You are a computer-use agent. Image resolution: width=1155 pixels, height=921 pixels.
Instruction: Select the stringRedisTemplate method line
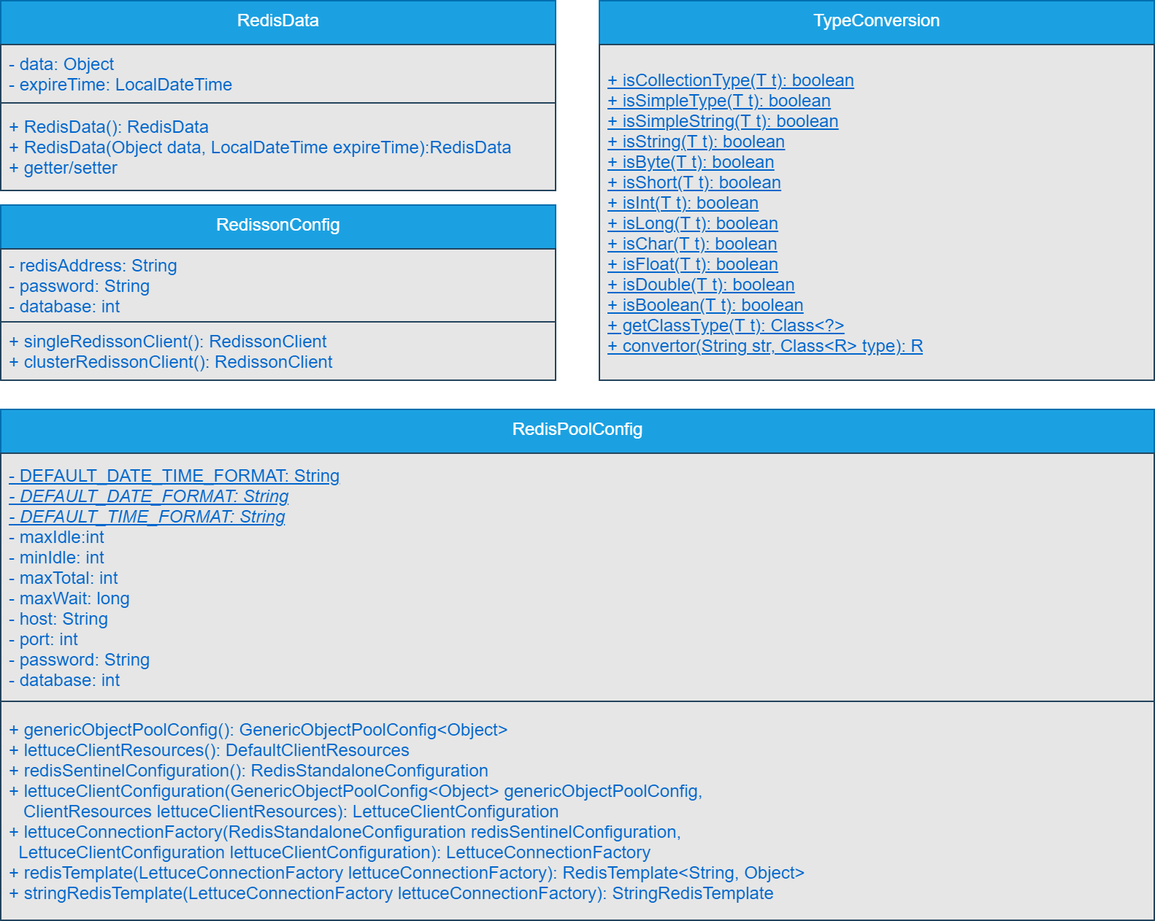coord(391,894)
